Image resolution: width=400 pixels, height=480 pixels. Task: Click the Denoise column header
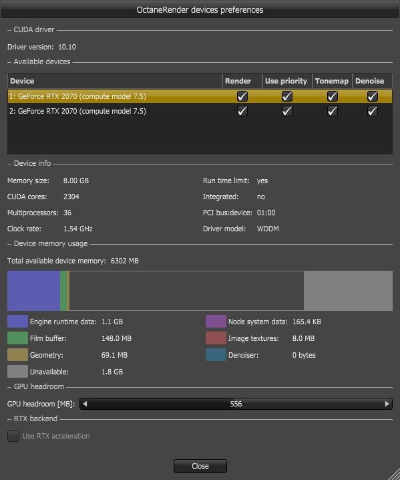pyautogui.click(x=372, y=81)
